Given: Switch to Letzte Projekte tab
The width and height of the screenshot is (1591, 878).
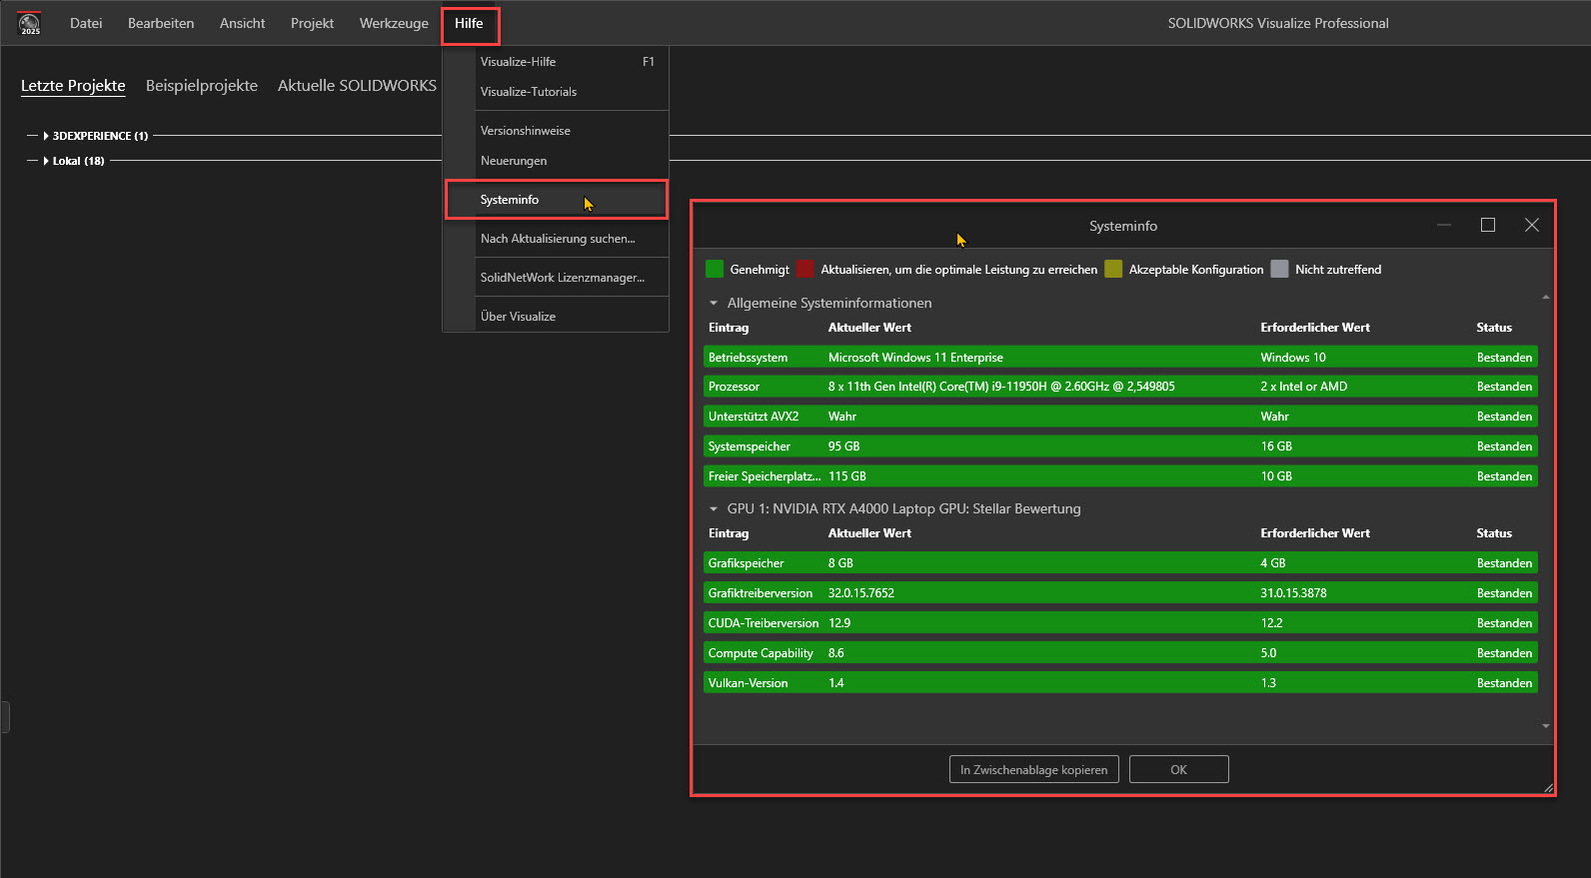Looking at the screenshot, I should (73, 86).
